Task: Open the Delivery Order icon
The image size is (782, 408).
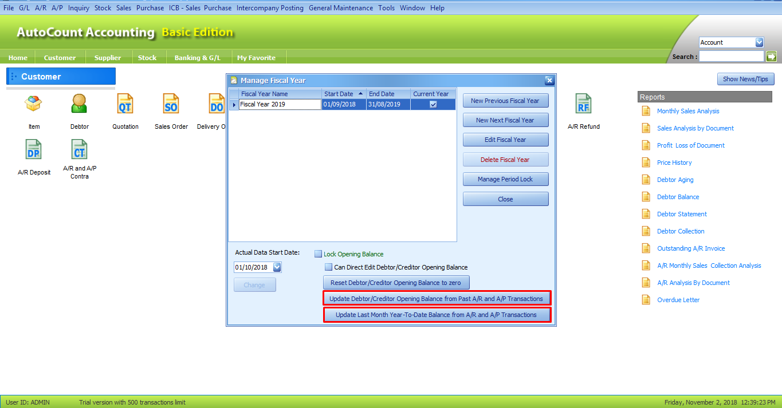Action: point(217,105)
